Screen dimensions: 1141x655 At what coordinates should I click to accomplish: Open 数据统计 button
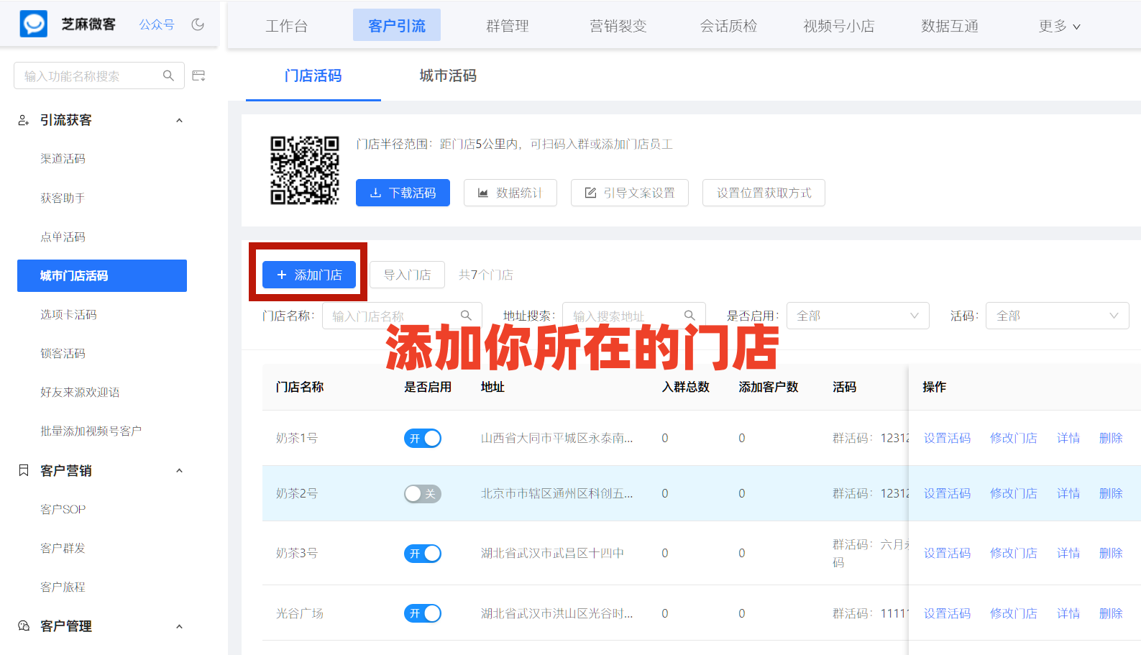[510, 193]
